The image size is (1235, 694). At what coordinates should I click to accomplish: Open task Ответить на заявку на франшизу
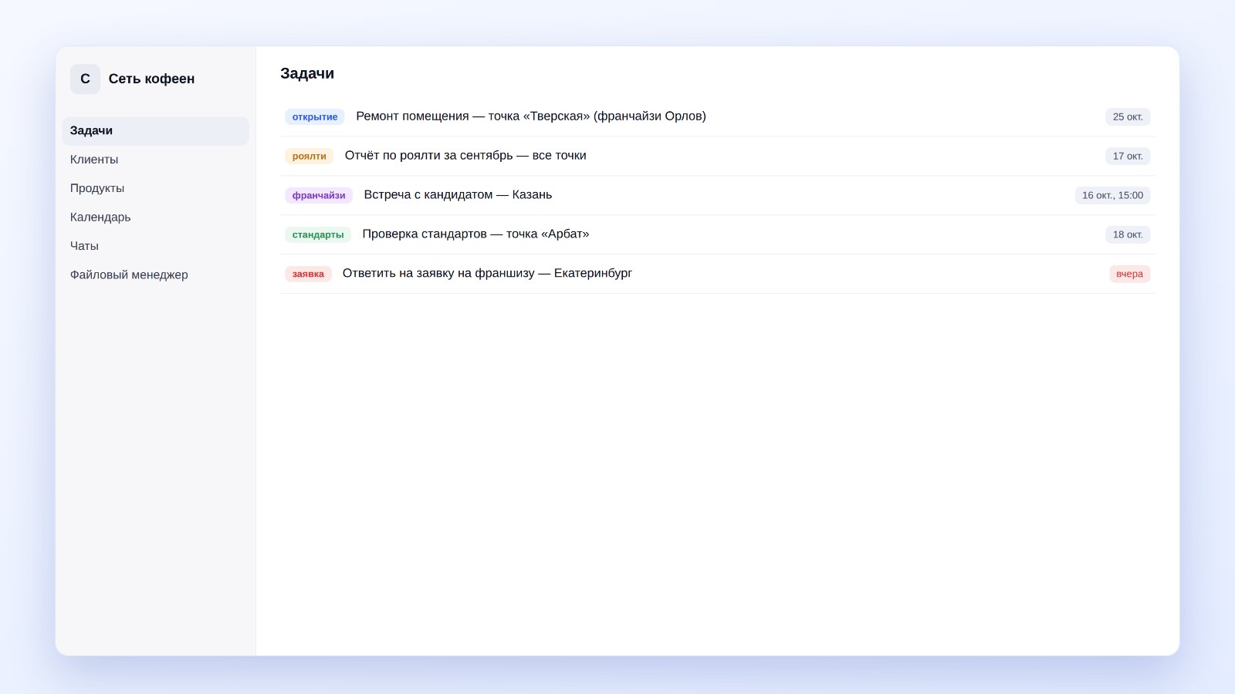(x=717, y=274)
